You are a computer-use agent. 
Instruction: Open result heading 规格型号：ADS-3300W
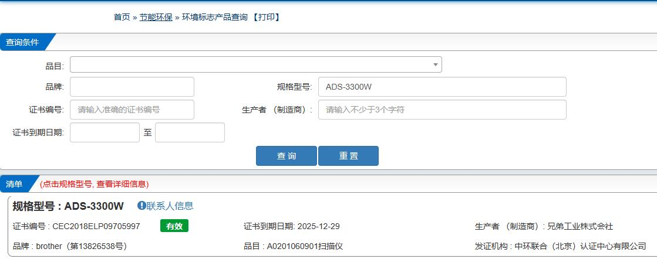click(x=68, y=206)
